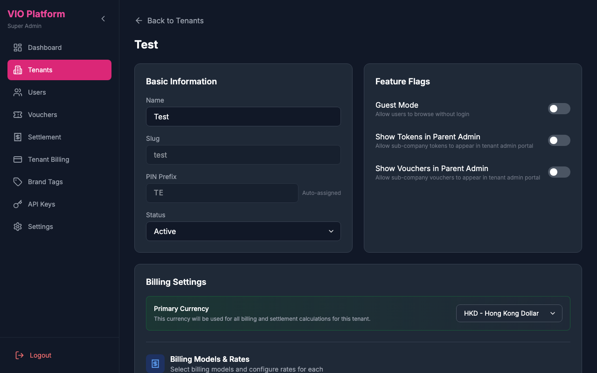Click the Settings gear icon in sidebar
The image size is (597, 373).
(18, 227)
